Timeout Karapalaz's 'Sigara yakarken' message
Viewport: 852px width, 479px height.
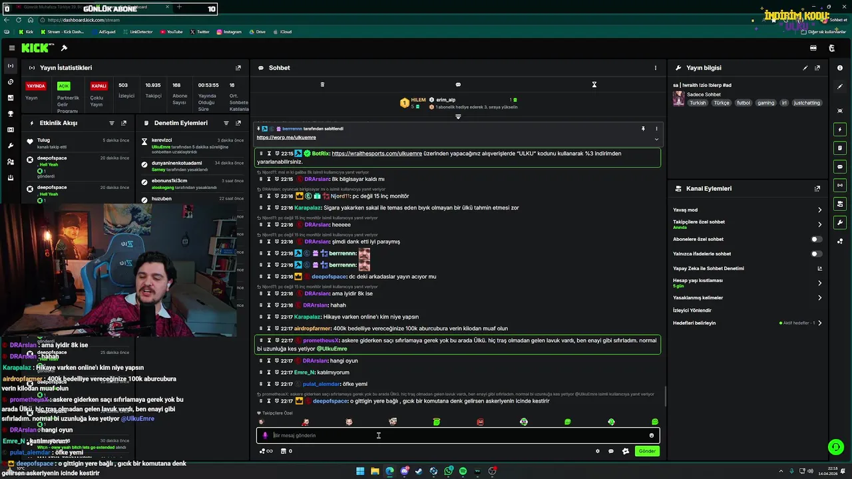269,208
